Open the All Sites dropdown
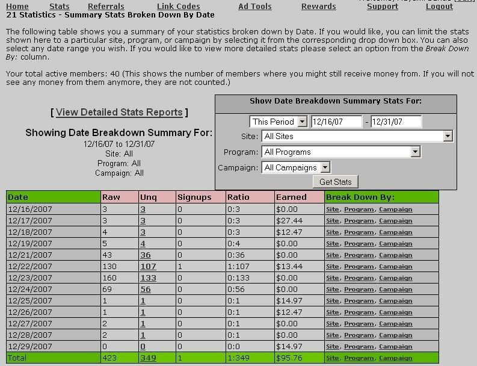This screenshot has width=477, height=366. pyautogui.click(x=357, y=137)
